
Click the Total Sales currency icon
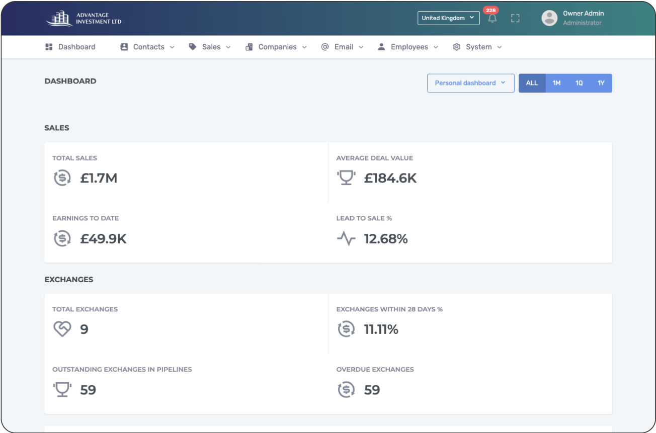pos(62,178)
